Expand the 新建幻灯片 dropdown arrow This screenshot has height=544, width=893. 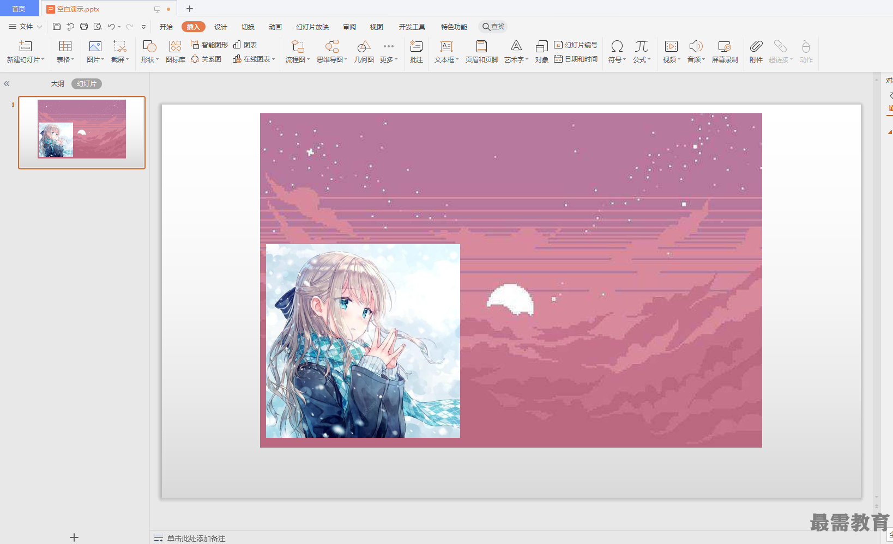coord(43,59)
